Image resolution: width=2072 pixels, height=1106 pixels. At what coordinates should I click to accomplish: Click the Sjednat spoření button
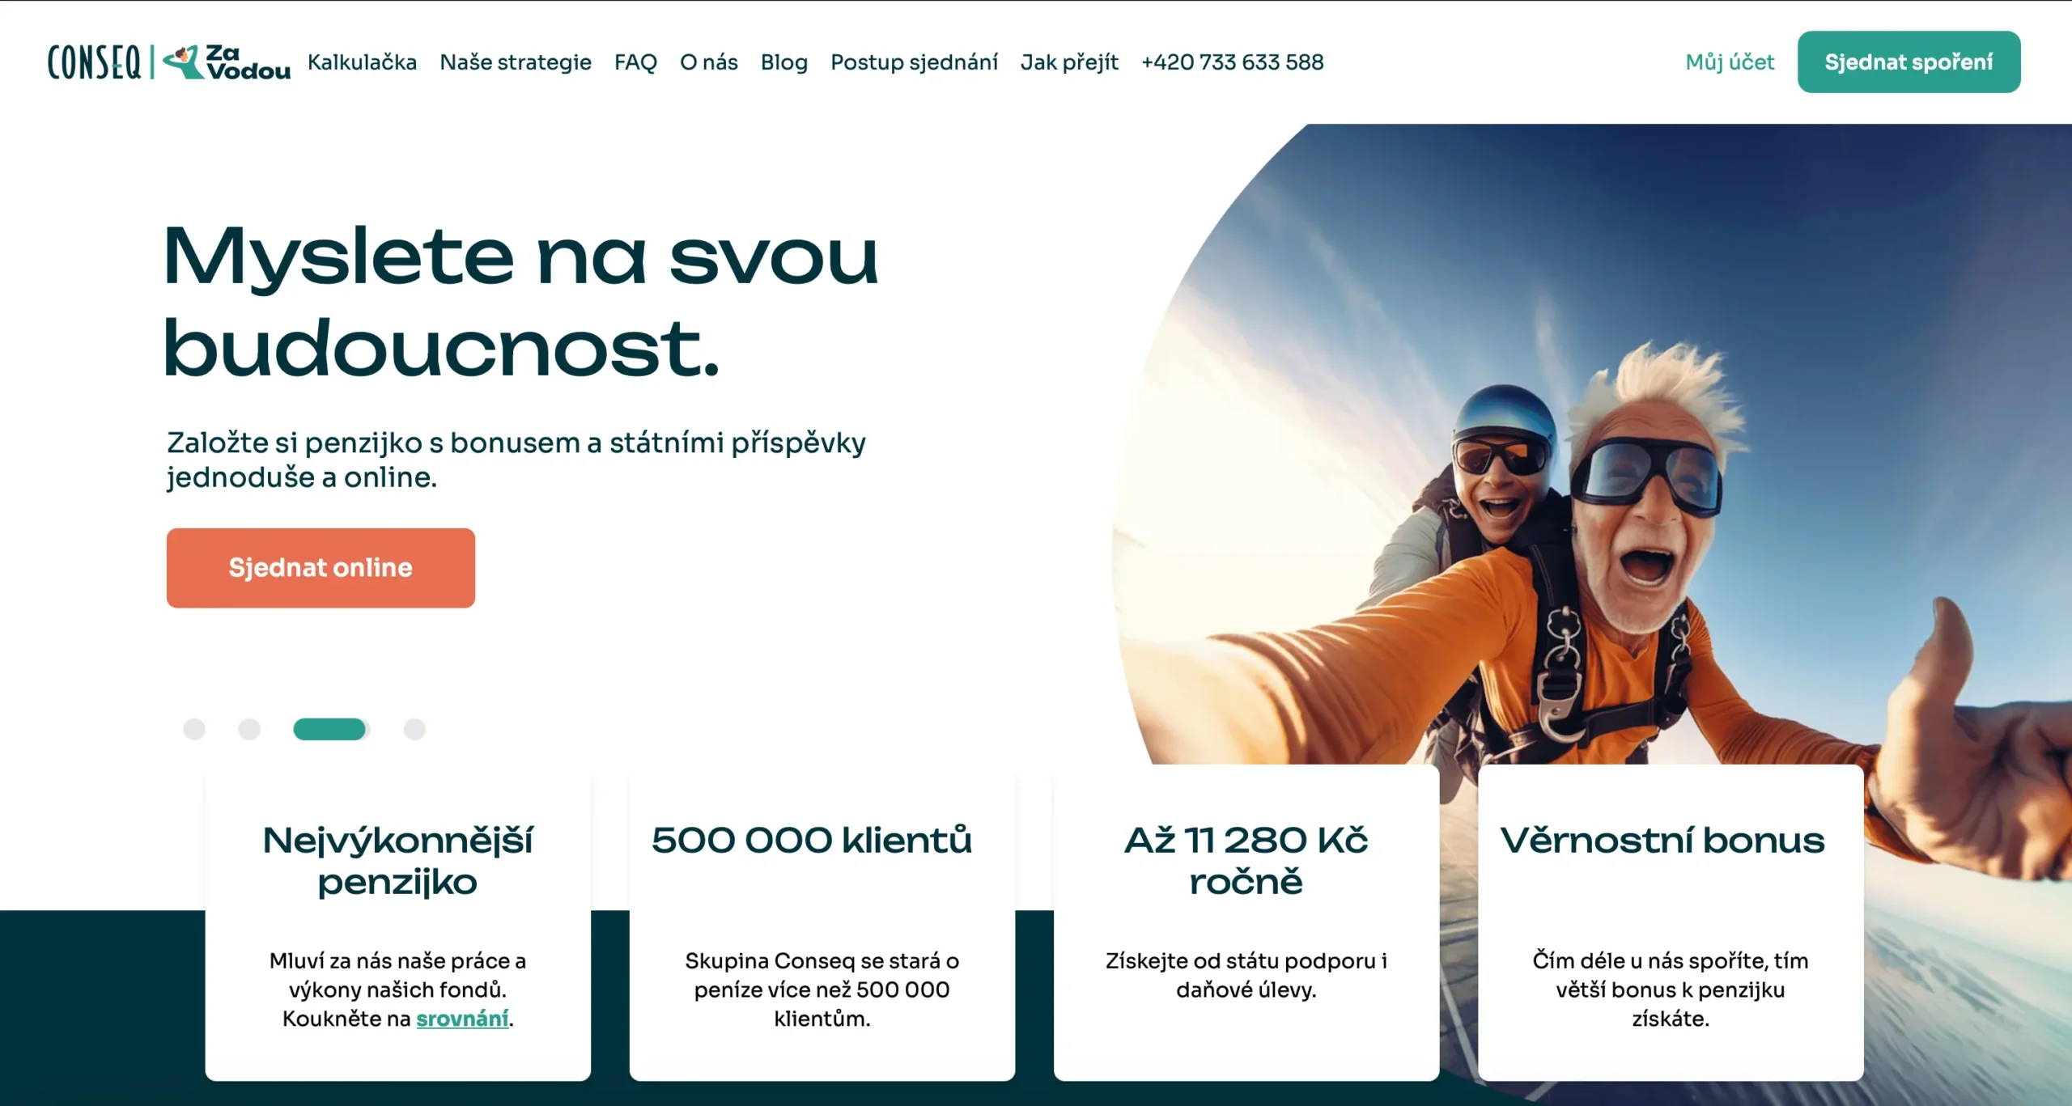(1909, 62)
